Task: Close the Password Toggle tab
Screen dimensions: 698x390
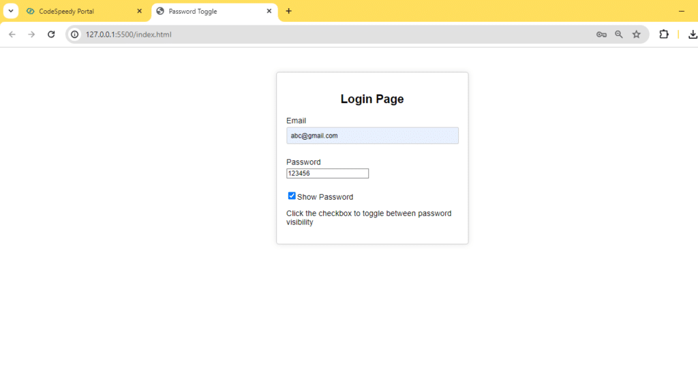Action: pyautogui.click(x=269, y=11)
